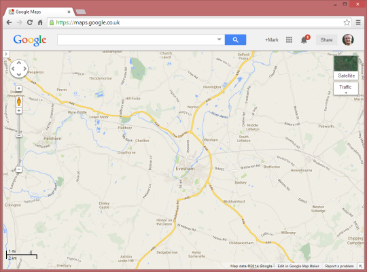This screenshot has height=272, width=367.
Task: Click the Pebworth village label
Action: [x=326, y=126]
